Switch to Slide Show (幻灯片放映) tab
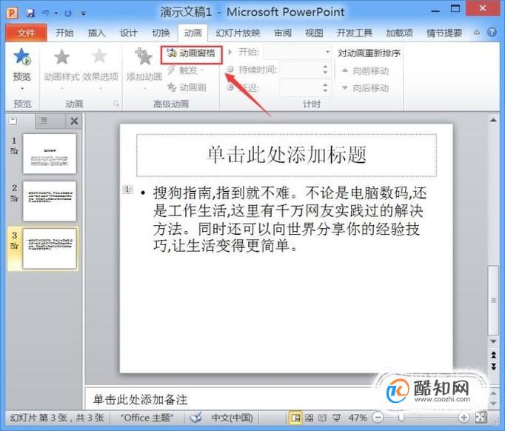Screen dimensions: 505x431 [238, 33]
